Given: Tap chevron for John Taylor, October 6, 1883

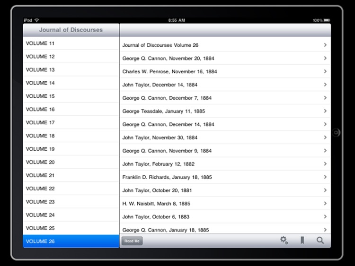Looking at the screenshot, I should click(x=325, y=217).
